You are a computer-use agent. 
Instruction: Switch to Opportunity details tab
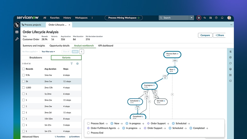pos(59,46)
